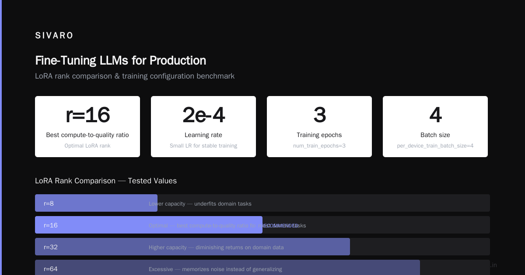Click the LoRA rank comparison subtitle

coord(135,76)
